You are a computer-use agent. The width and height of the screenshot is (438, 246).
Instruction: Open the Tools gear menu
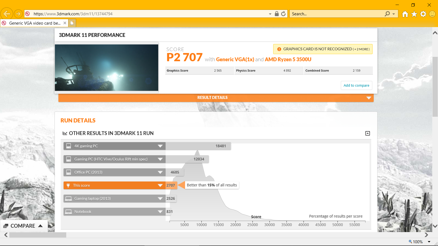[423, 14]
